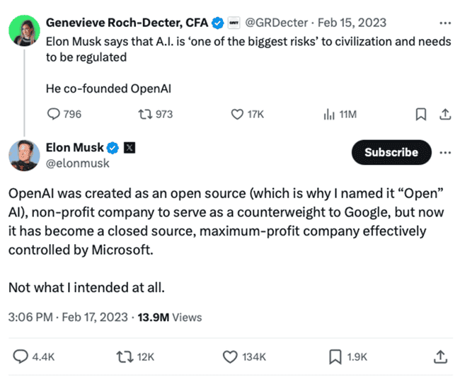Open the @GRDecter profile handle

point(279,23)
